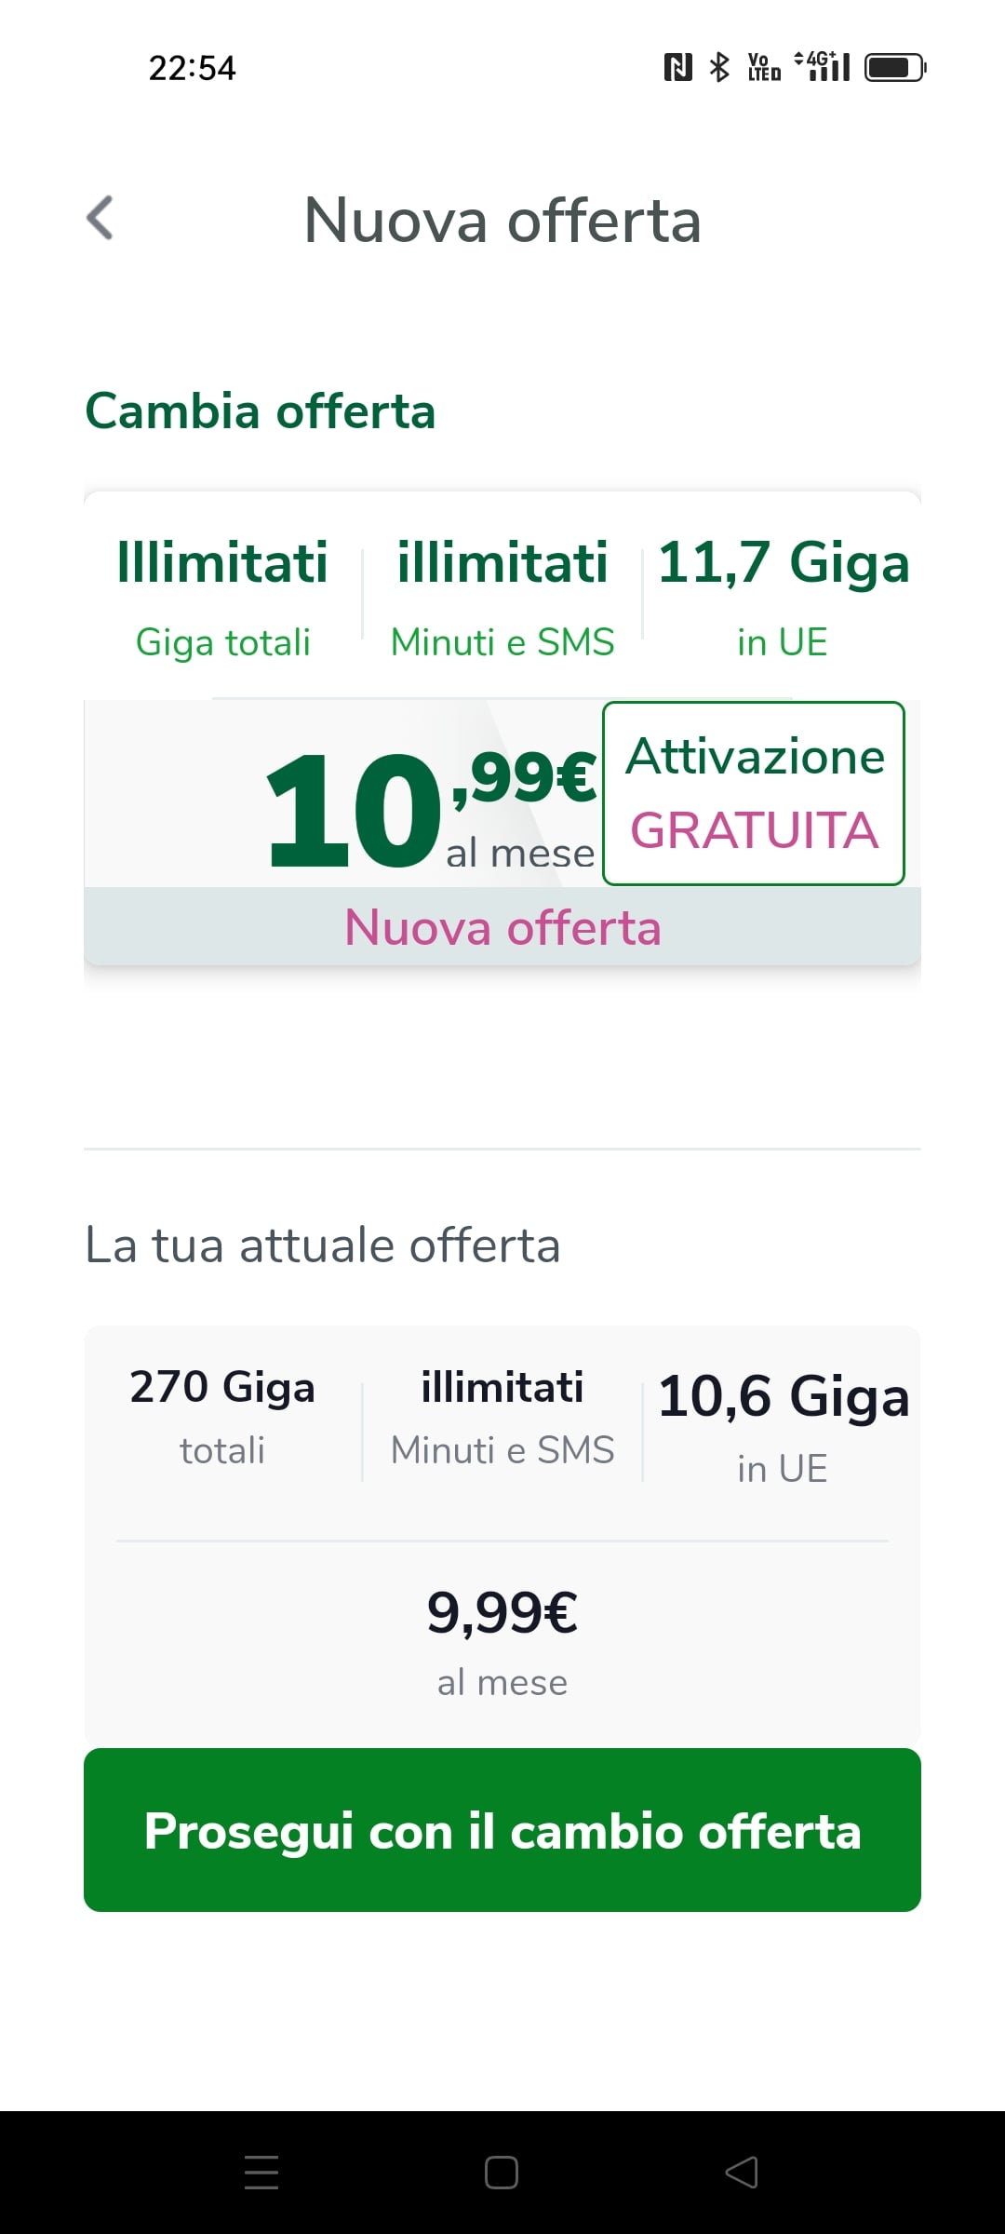Tap the NFC status icon
The image size is (1005, 2234).
click(677, 67)
